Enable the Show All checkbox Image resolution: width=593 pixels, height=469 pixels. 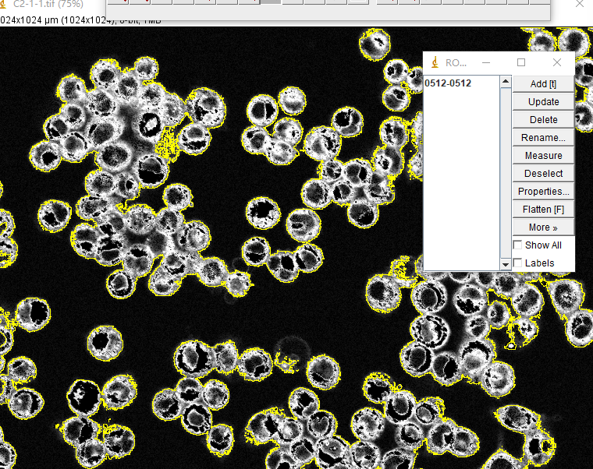click(518, 245)
